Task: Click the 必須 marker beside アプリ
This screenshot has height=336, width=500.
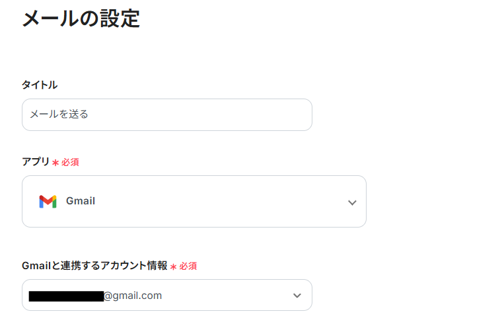Action: coord(70,162)
